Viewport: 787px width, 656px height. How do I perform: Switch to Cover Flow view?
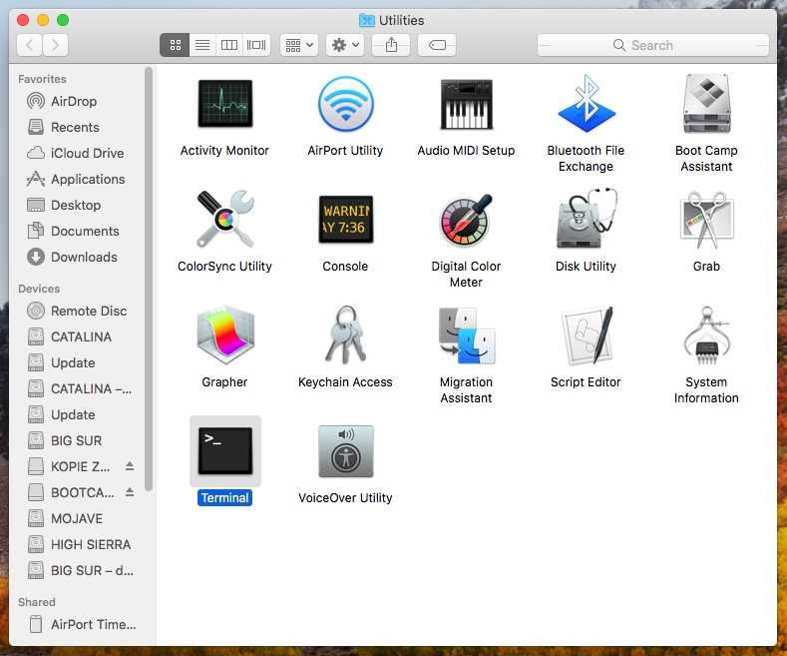point(256,45)
